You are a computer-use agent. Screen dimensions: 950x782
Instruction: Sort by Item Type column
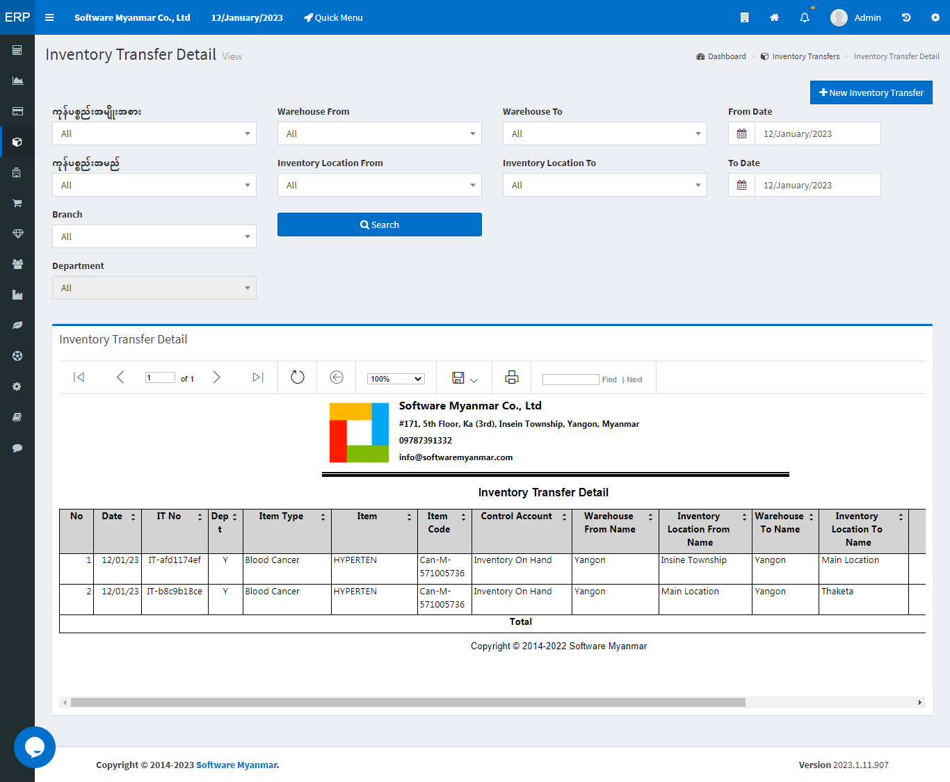323,517
